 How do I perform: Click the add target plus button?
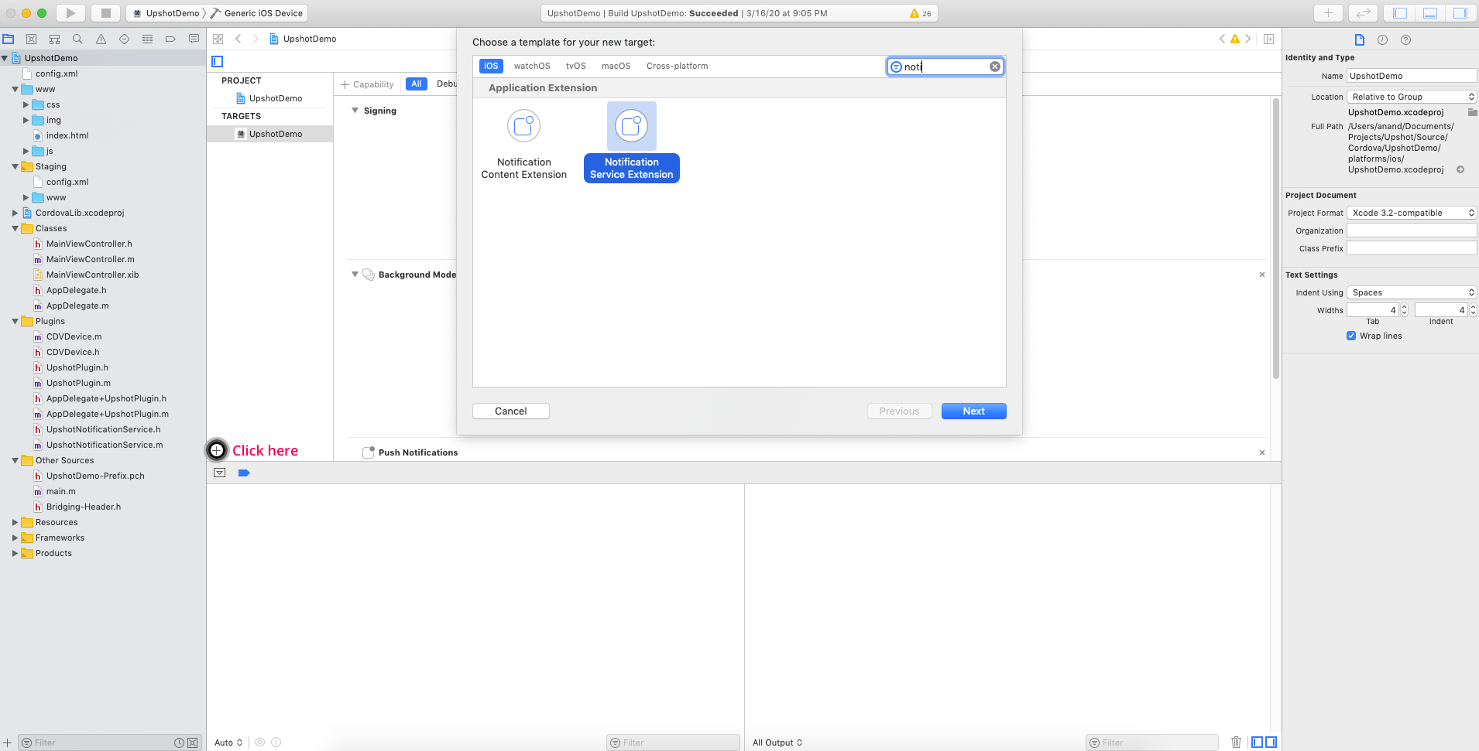pos(217,450)
